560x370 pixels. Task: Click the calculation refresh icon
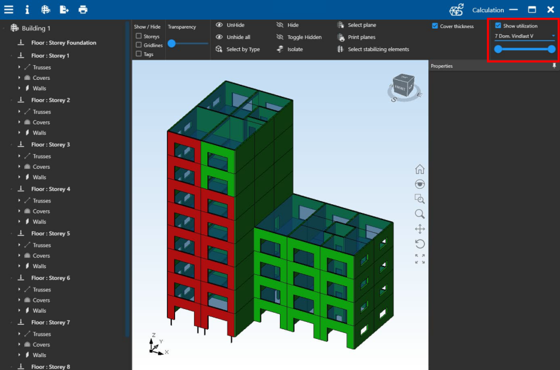(456, 10)
